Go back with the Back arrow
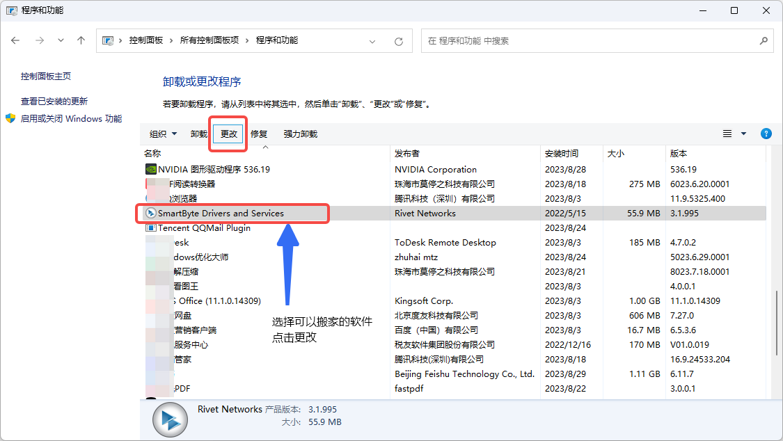783x441 pixels. click(15, 40)
